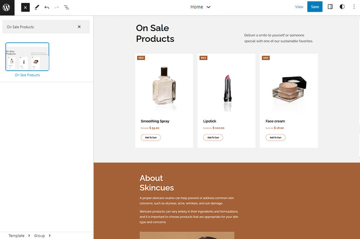This screenshot has width=360, height=239.
Task: Click the Undo arrow icon
Action: coord(46,7)
